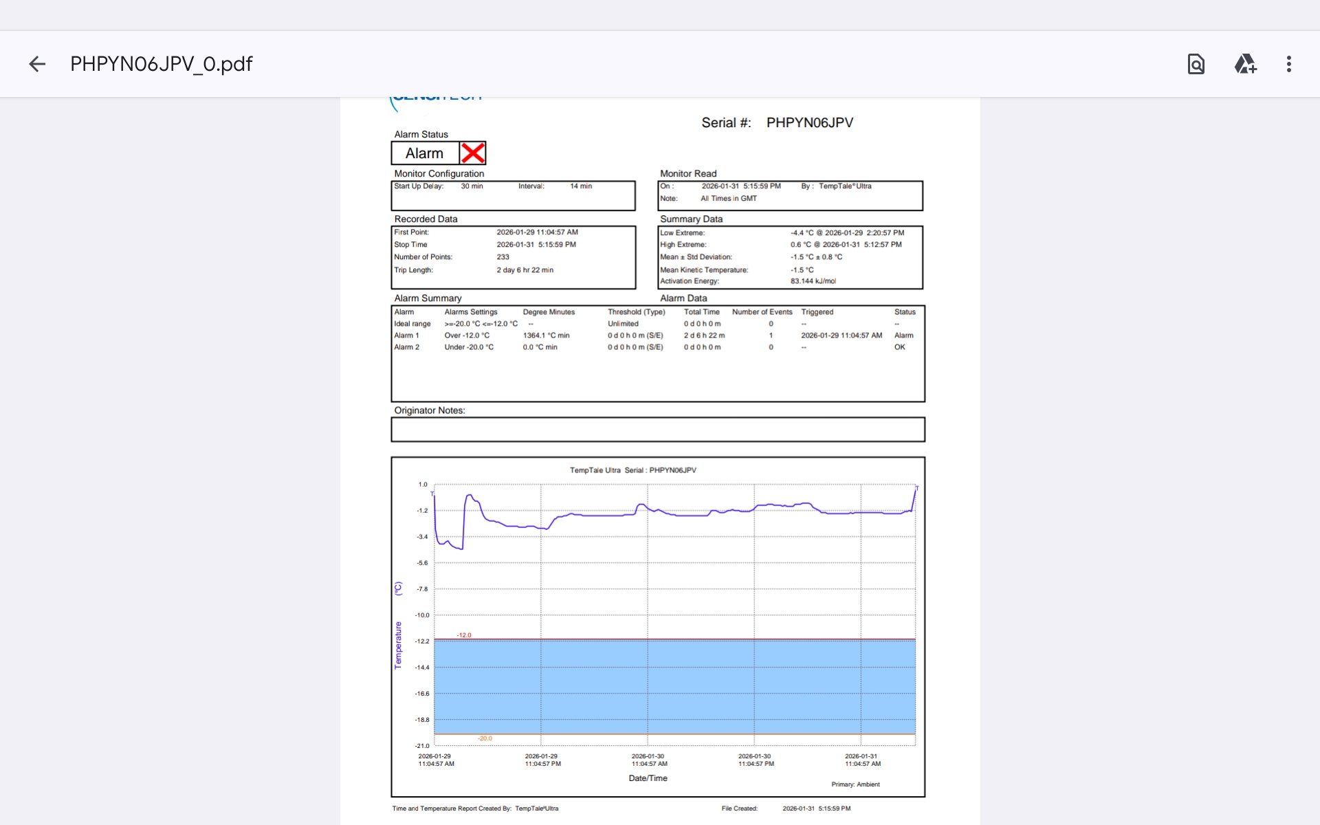Click the Date/Time axis label
Screen dimensions: 1320x825
648,778
